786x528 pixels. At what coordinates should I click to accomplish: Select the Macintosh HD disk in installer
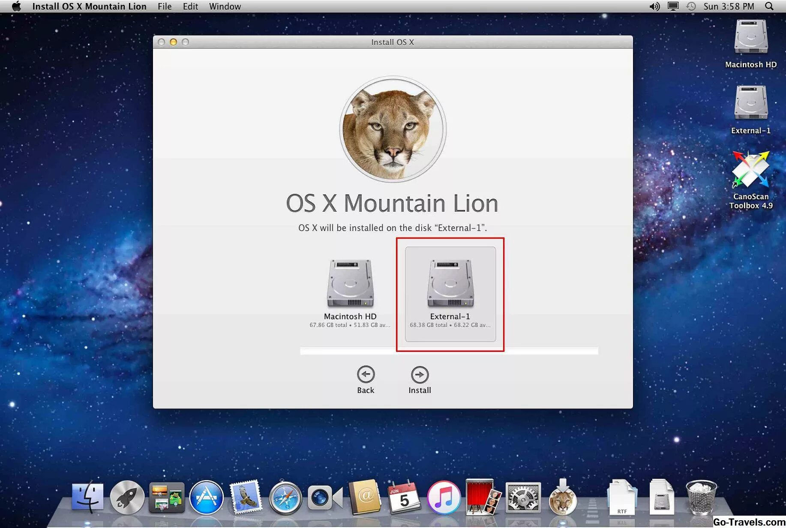(x=350, y=294)
